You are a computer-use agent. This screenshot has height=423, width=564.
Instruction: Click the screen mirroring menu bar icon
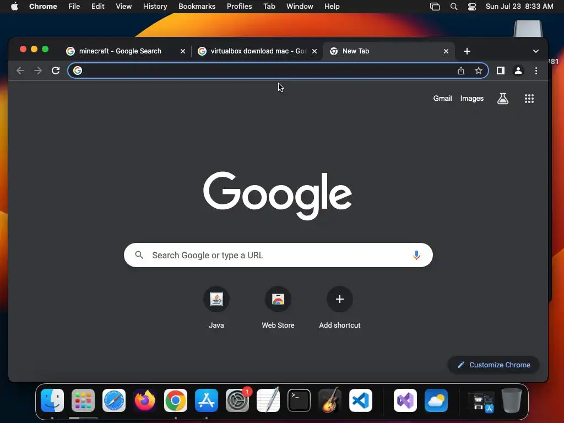pos(435,7)
